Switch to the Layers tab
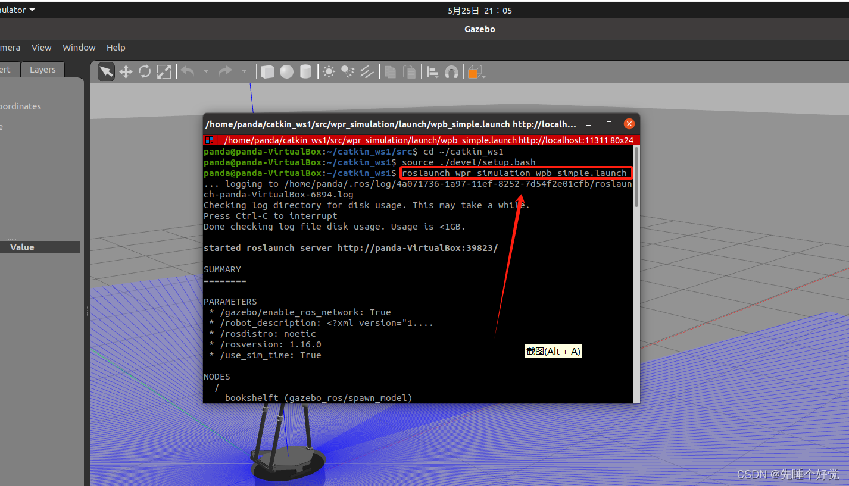The height and width of the screenshot is (486, 849). (43, 70)
